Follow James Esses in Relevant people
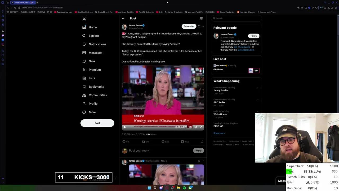 pos(254,36)
